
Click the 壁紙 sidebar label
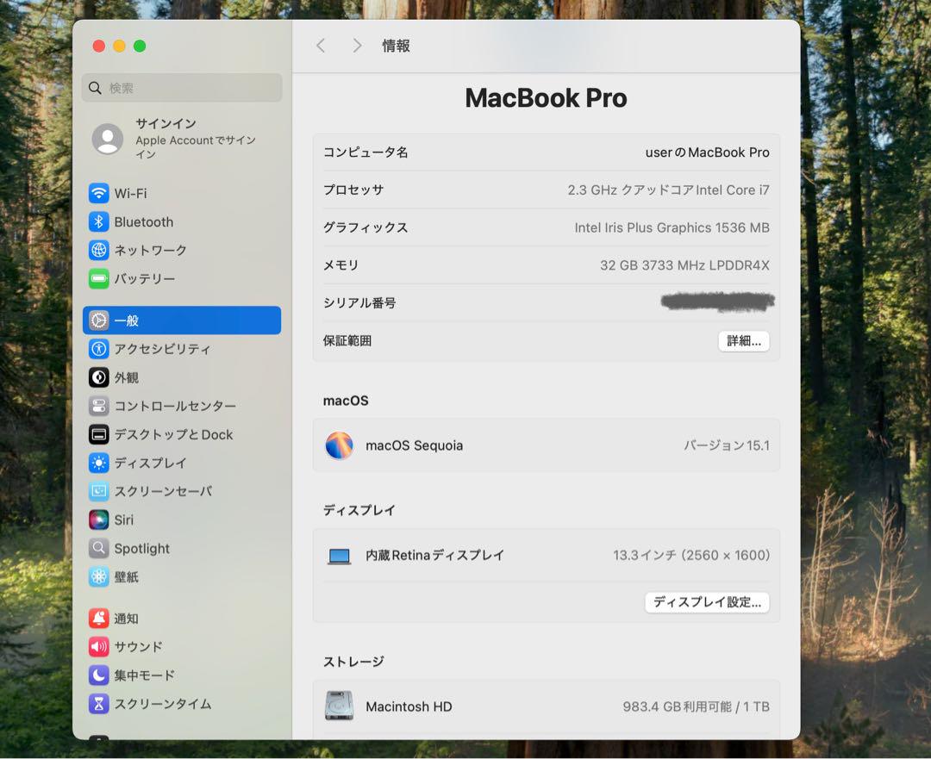pos(127,577)
